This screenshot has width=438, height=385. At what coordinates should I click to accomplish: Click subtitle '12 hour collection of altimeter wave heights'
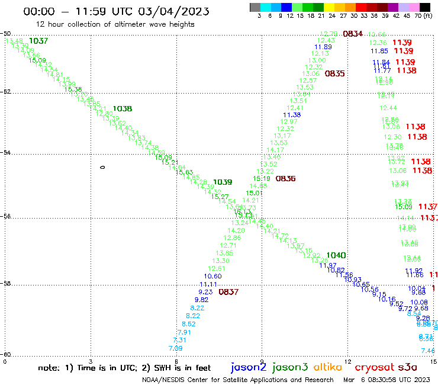[115, 24]
